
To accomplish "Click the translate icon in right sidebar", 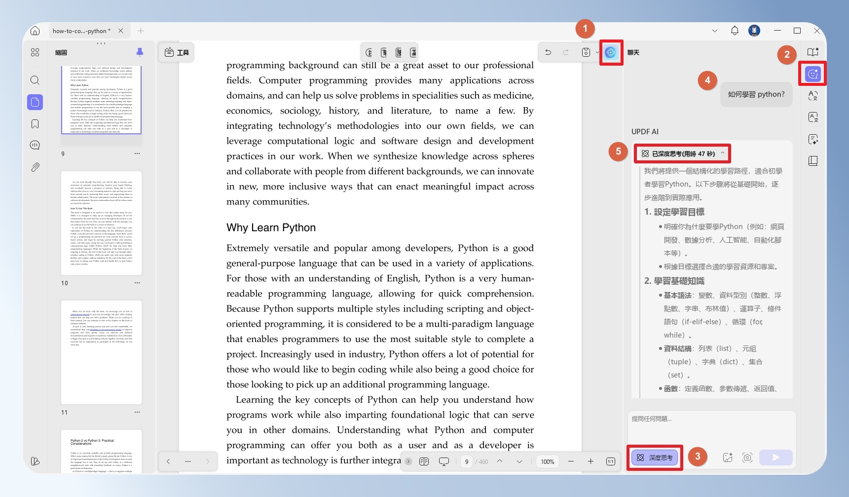I will click(x=813, y=96).
